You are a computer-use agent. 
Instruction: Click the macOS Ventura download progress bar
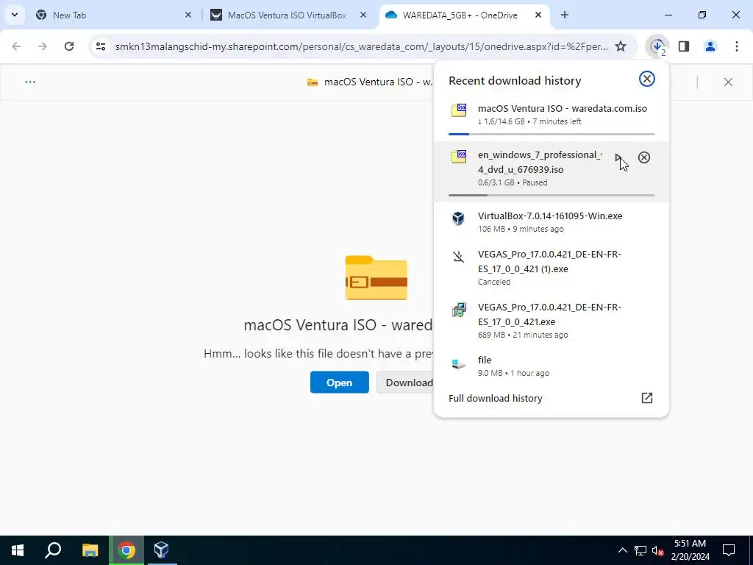coord(552,134)
